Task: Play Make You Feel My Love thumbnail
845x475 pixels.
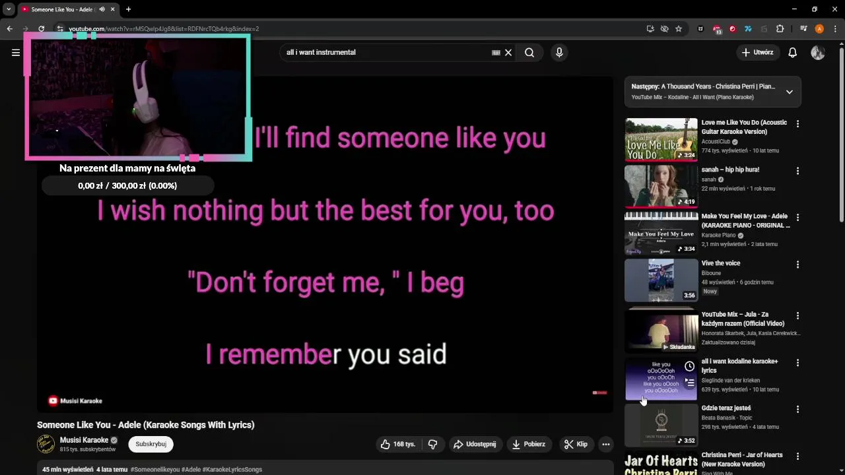Action: click(x=661, y=233)
